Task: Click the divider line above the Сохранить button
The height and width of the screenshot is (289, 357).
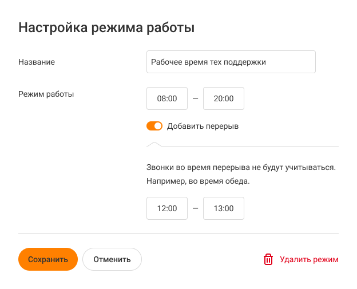Action: pos(178,233)
